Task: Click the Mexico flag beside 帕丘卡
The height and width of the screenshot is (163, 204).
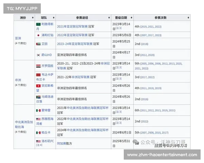Action: coord(38,133)
